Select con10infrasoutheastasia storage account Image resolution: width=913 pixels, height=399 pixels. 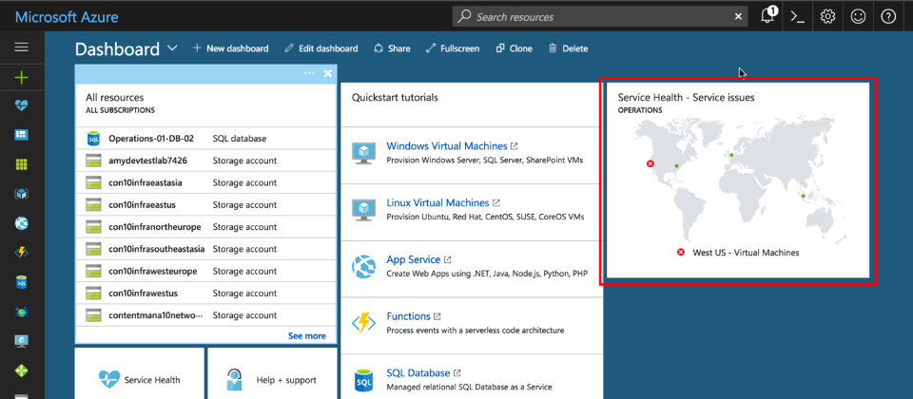pos(205,249)
